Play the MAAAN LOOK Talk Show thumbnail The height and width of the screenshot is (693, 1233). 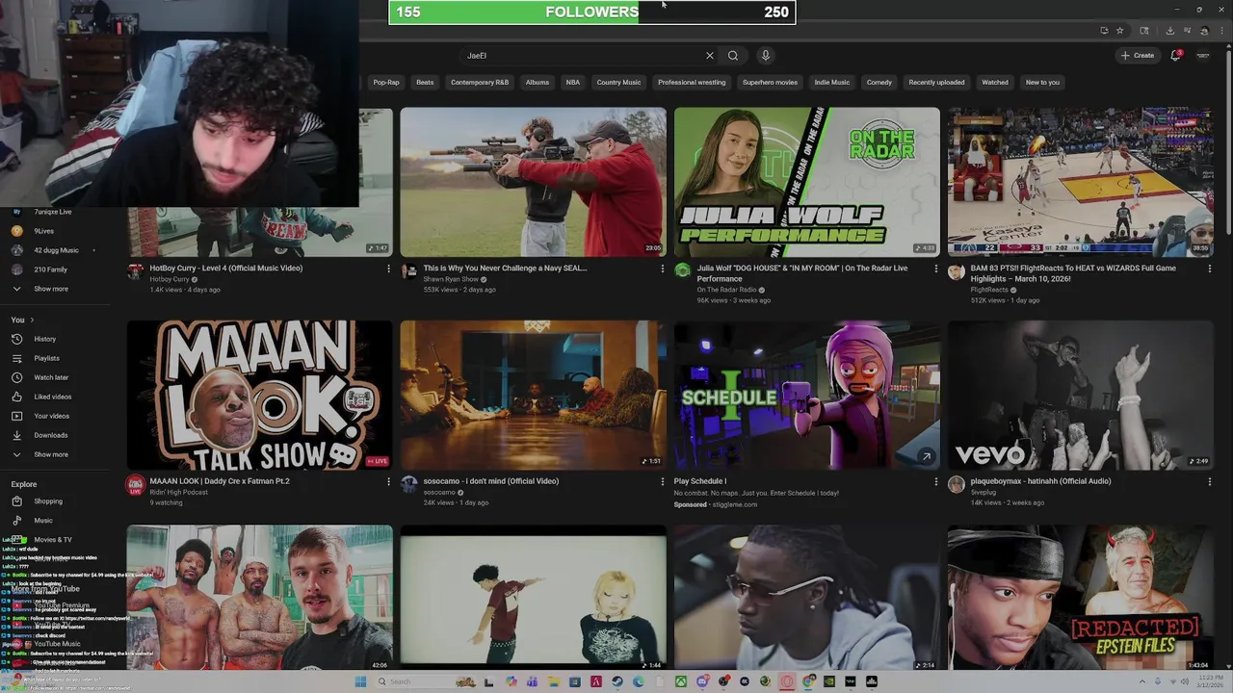tap(259, 395)
